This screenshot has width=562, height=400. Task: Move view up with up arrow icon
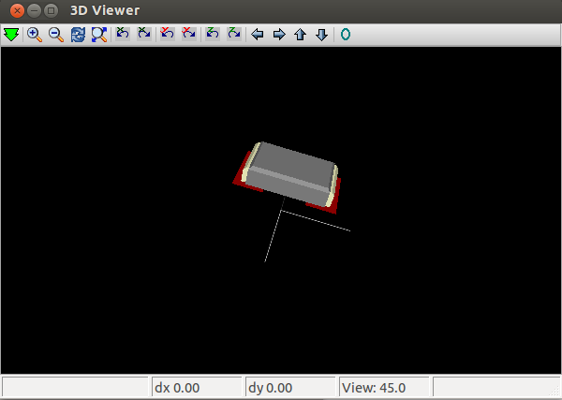click(x=301, y=35)
